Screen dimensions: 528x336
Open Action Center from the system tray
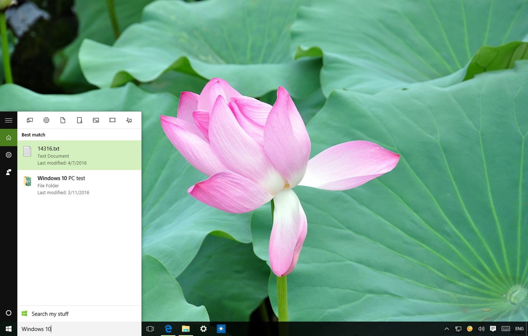493,329
